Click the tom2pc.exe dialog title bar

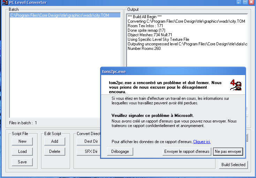click(x=173, y=72)
